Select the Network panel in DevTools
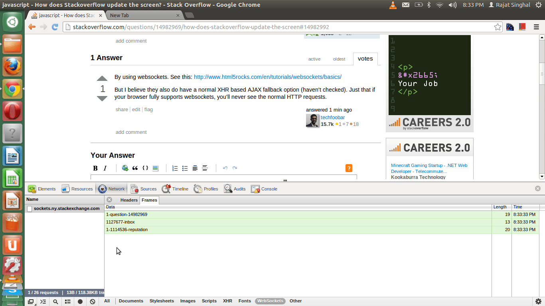545x306 pixels. tap(112, 189)
